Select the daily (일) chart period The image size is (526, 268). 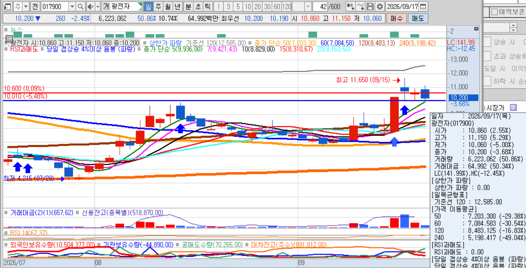coord(149,6)
